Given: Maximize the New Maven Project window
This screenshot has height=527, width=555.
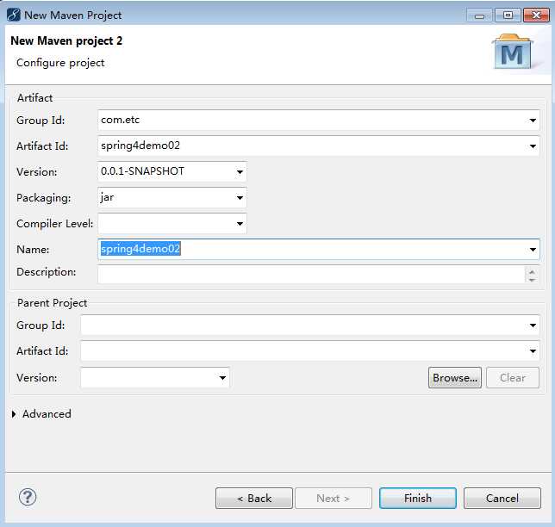Looking at the screenshot, I should pos(508,15).
